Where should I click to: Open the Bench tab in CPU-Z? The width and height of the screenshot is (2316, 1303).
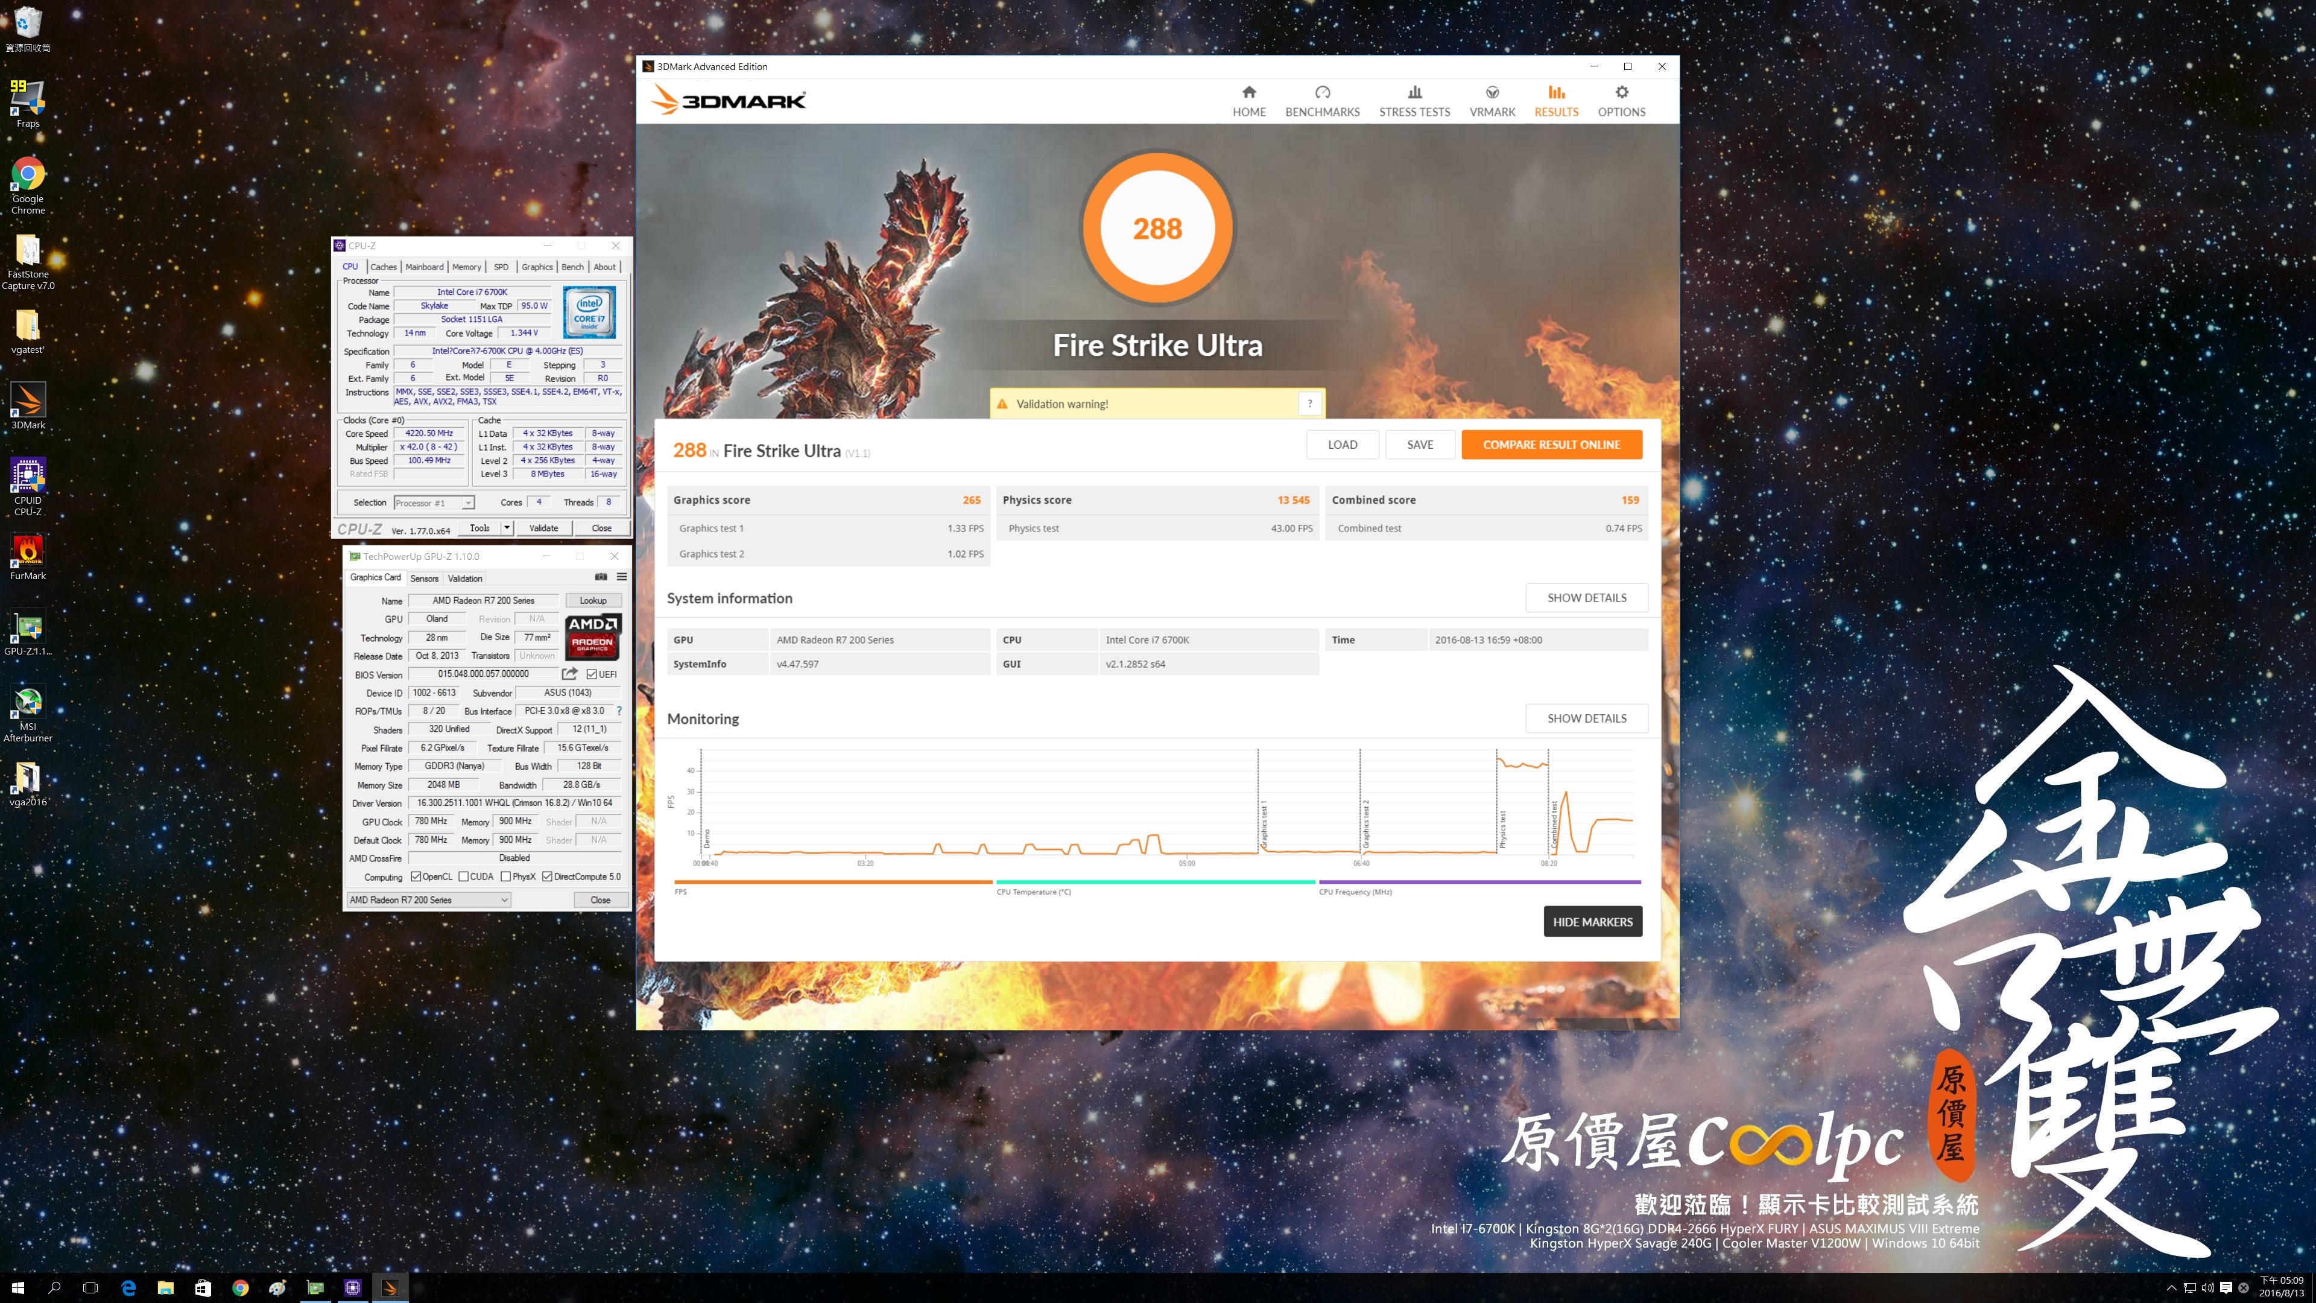pyautogui.click(x=573, y=267)
